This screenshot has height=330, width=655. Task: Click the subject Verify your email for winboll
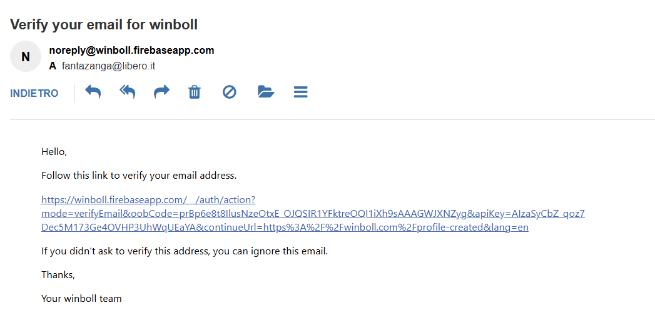point(104,25)
